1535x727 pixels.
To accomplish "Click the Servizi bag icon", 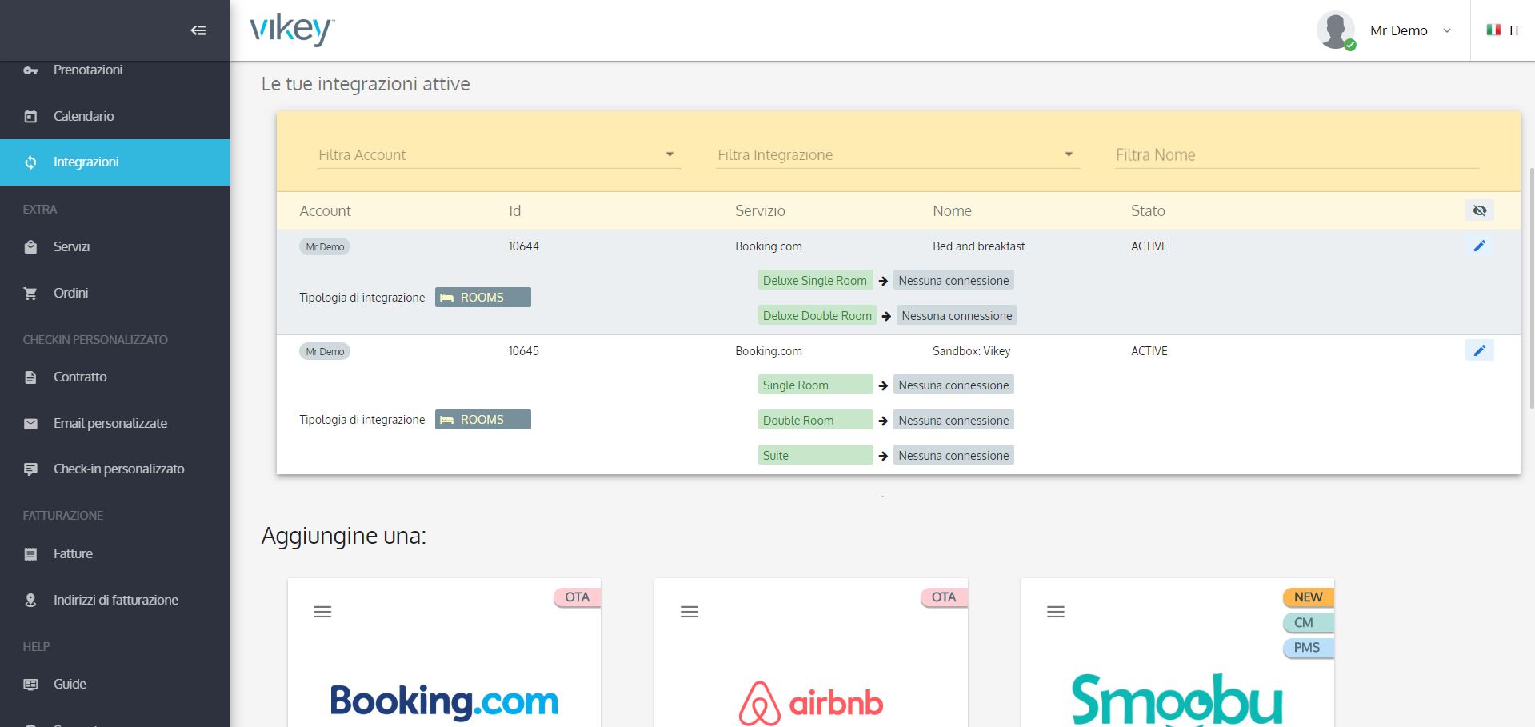I will point(30,247).
